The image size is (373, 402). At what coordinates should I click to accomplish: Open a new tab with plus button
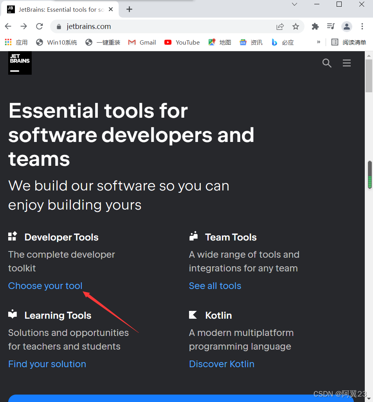(129, 9)
